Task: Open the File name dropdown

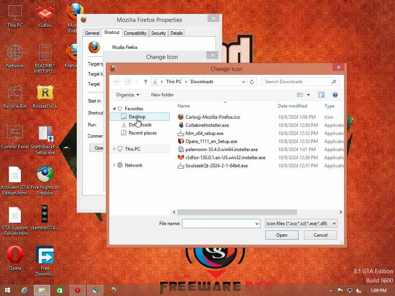Action: tap(257, 224)
